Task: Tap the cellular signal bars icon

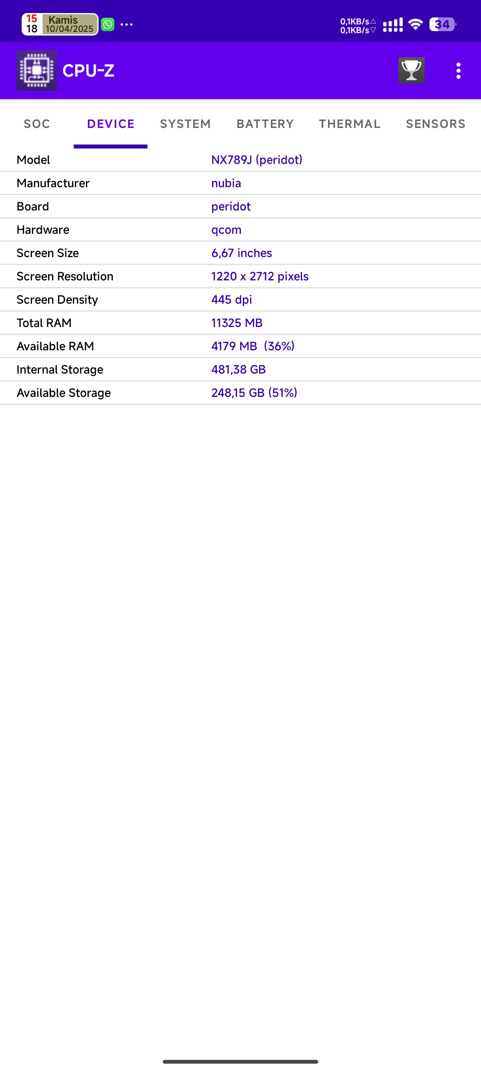Action: click(x=393, y=25)
